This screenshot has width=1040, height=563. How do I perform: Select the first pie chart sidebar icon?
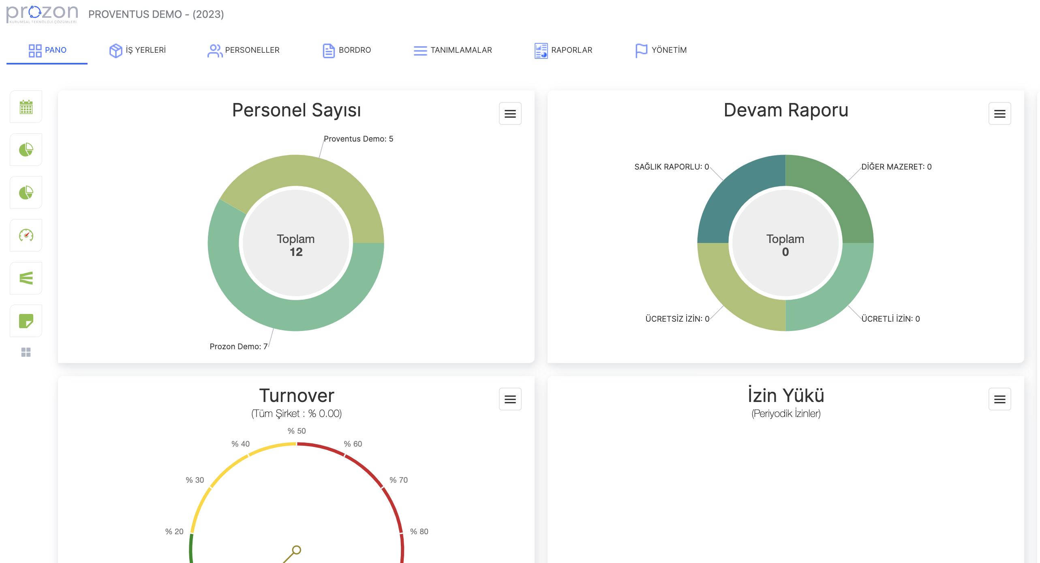click(x=26, y=150)
